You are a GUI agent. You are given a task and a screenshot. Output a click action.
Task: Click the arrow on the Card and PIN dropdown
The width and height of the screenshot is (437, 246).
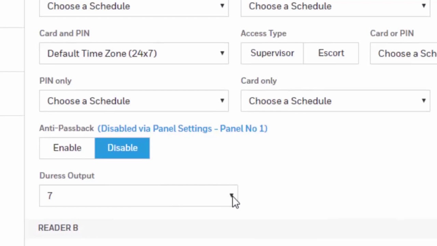(222, 53)
